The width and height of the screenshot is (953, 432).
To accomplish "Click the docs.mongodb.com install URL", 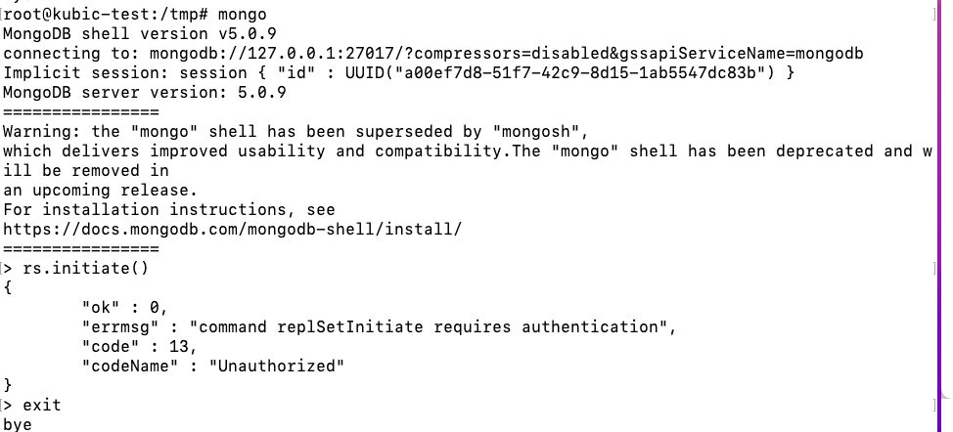I will pyautogui.click(x=232, y=229).
